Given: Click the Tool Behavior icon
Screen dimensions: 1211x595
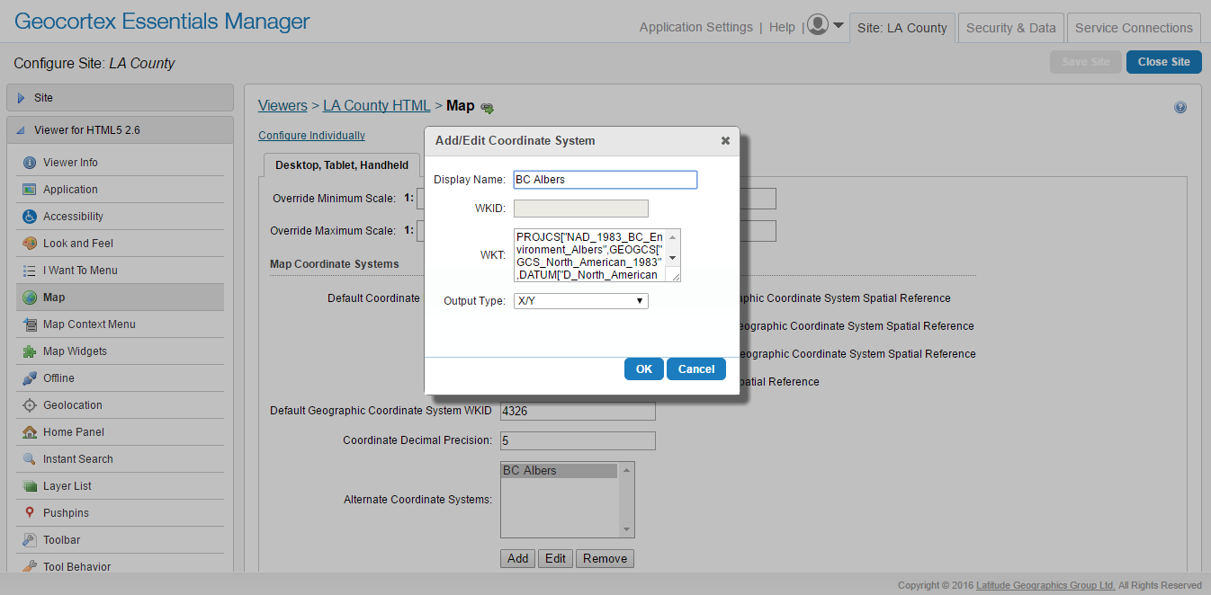Looking at the screenshot, I should pyautogui.click(x=29, y=567).
